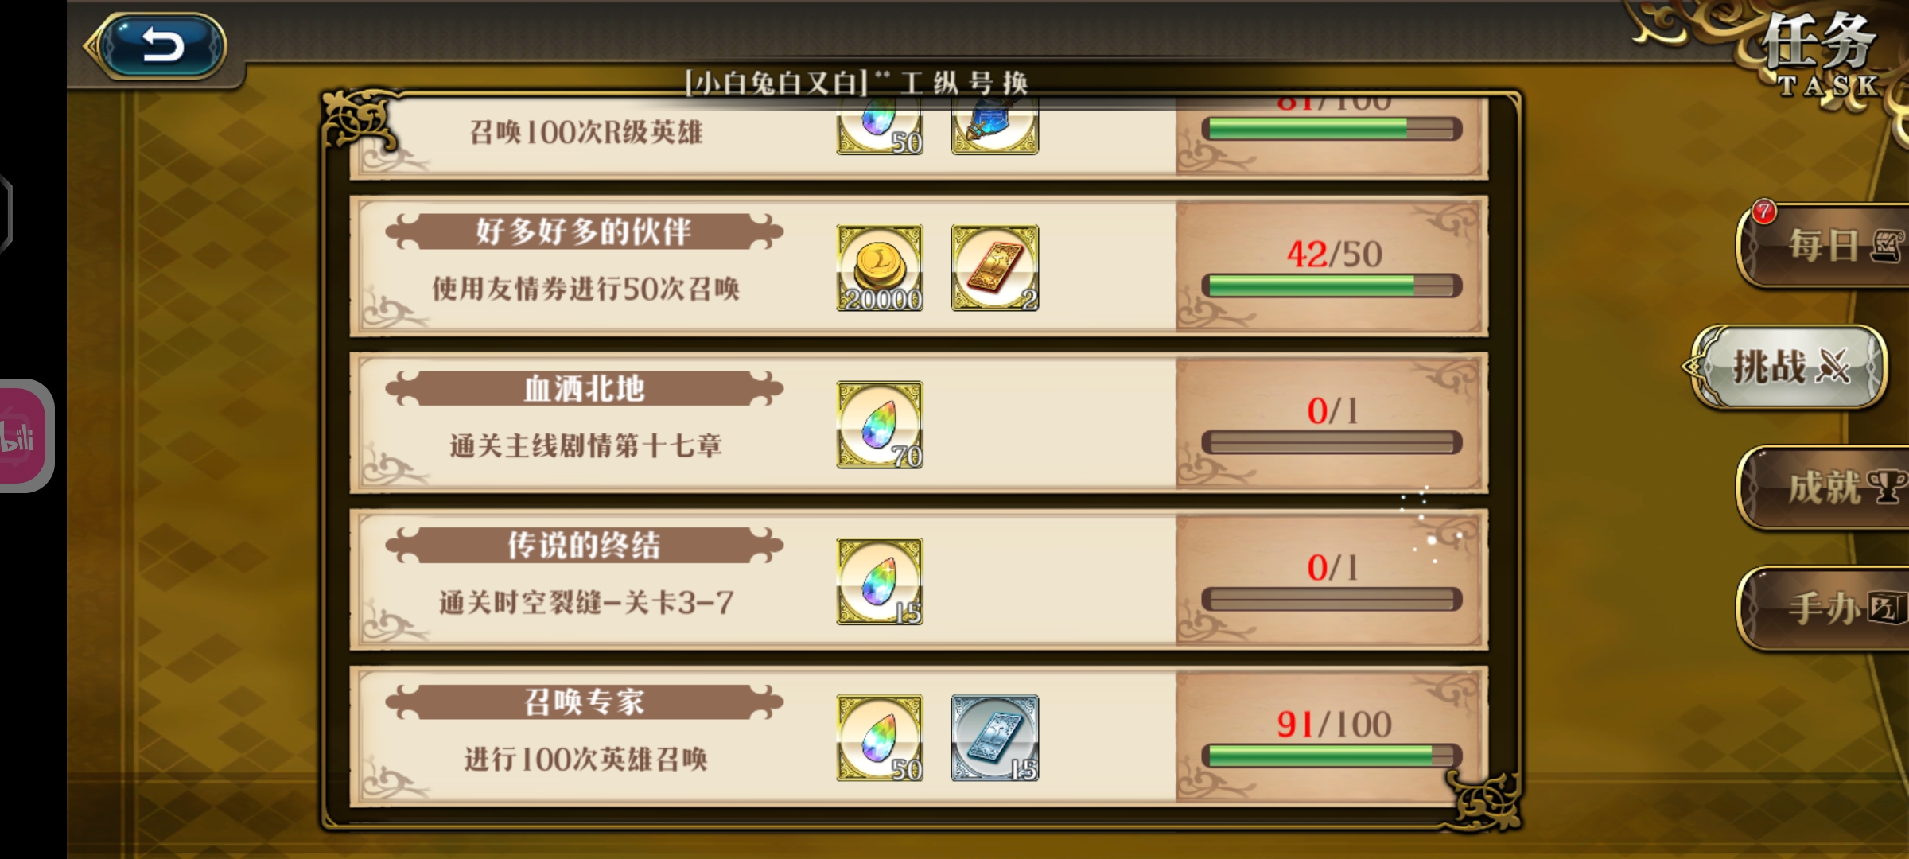Tap the 15 crystal reward for 传说的终结
The width and height of the screenshot is (1909, 859).
point(880,581)
